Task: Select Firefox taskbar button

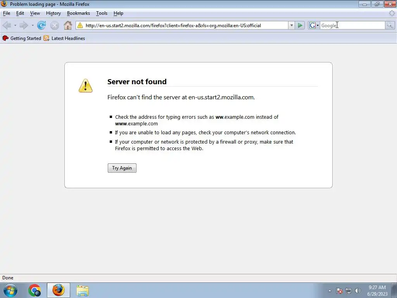Action: click(59, 290)
